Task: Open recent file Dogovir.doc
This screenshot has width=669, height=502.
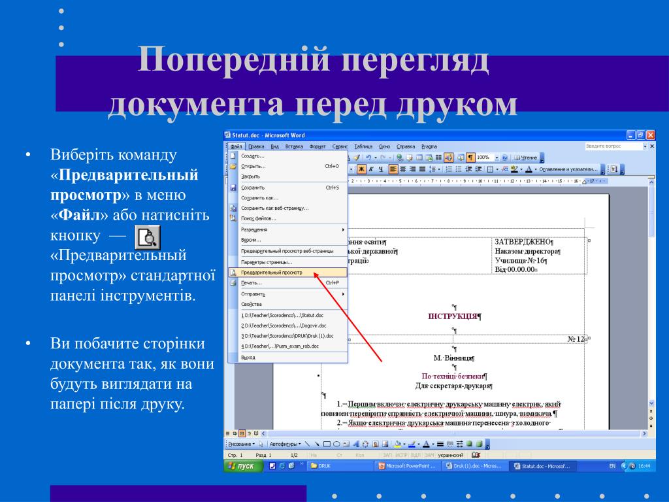Action: [x=288, y=326]
